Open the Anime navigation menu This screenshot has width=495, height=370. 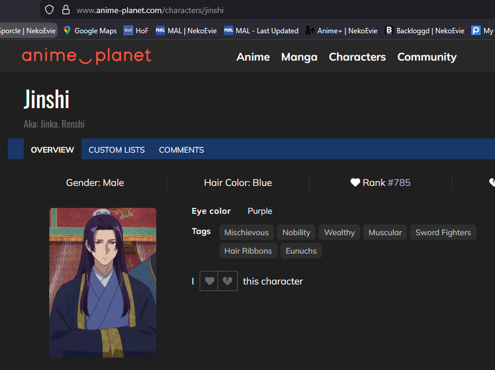pyautogui.click(x=253, y=57)
